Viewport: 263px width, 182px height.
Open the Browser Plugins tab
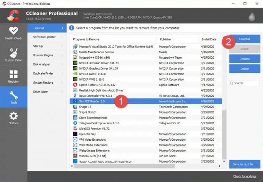[x=47, y=55]
